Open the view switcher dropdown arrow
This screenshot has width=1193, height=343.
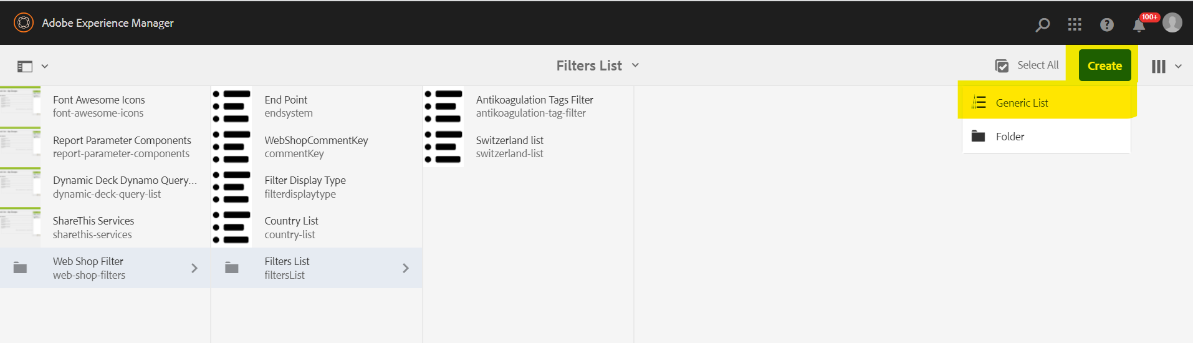pyautogui.click(x=1178, y=66)
